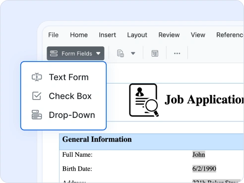The width and height of the screenshot is (244, 183).
Task: Click the John name form field
Action: click(199, 155)
